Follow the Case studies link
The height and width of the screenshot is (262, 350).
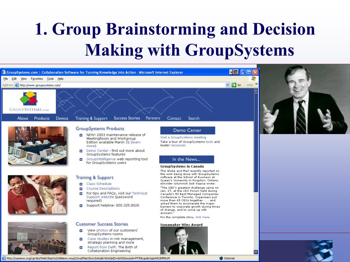click(98, 239)
